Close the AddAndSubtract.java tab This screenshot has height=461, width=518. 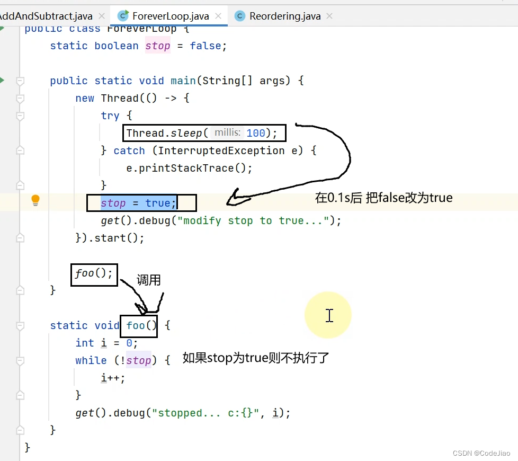coord(101,16)
